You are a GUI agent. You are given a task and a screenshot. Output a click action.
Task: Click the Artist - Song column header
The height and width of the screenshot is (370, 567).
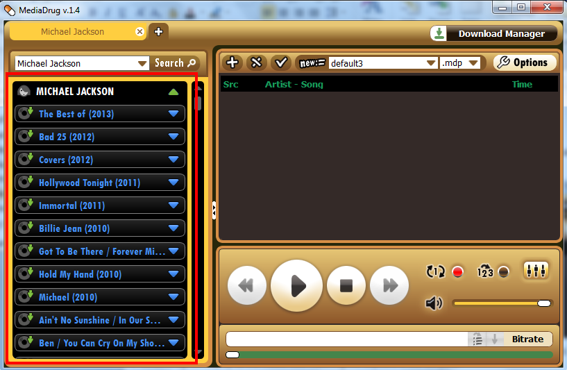pyautogui.click(x=294, y=84)
